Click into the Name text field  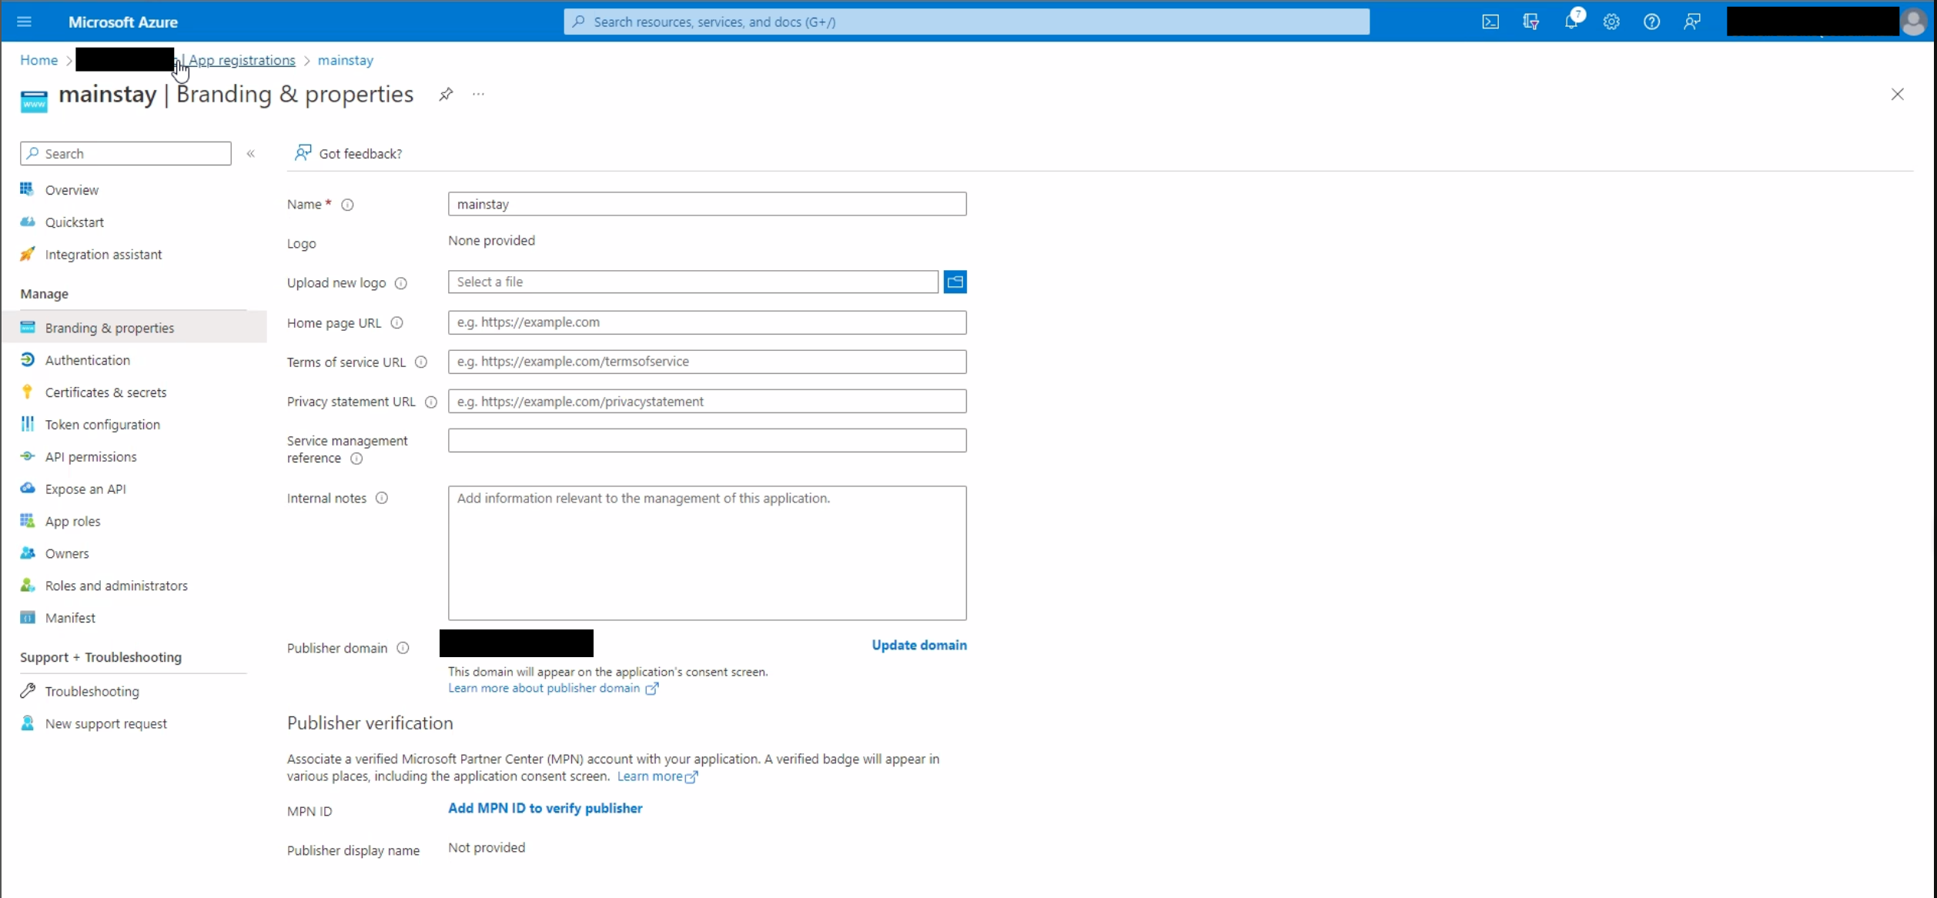(707, 205)
